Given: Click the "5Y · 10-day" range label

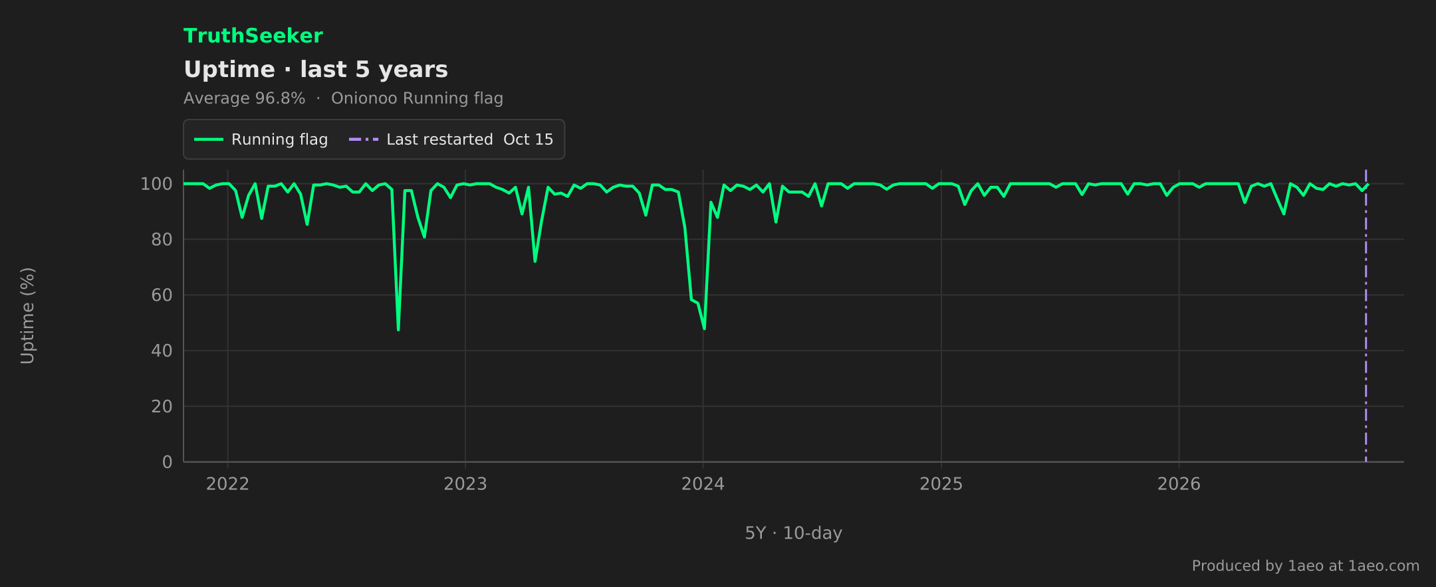Looking at the screenshot, I should 793,533.
